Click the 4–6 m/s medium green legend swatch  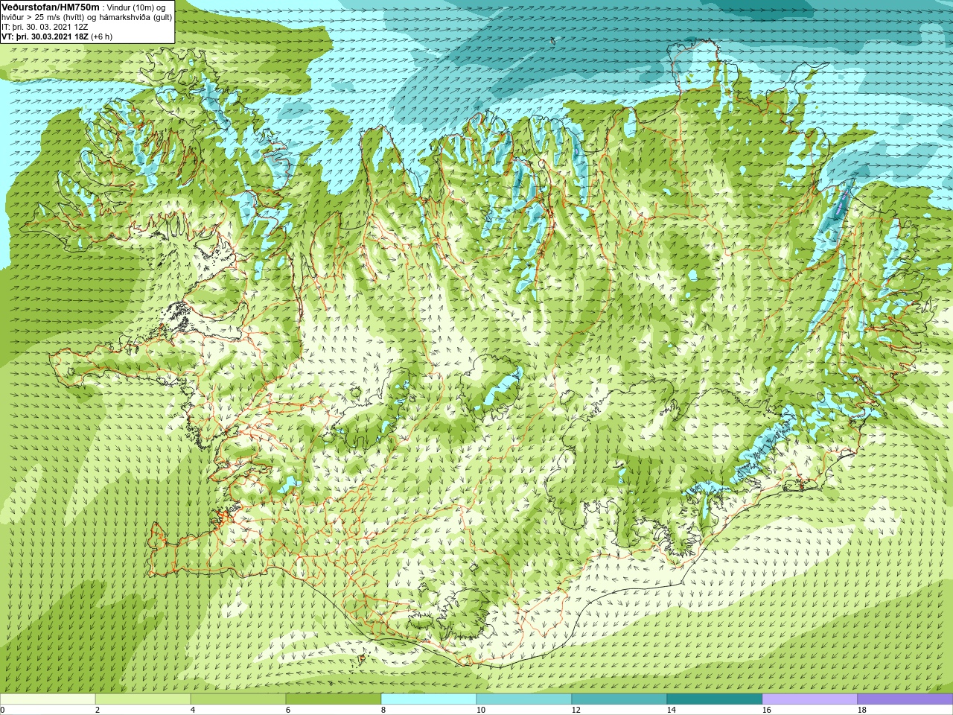(238, 699)
